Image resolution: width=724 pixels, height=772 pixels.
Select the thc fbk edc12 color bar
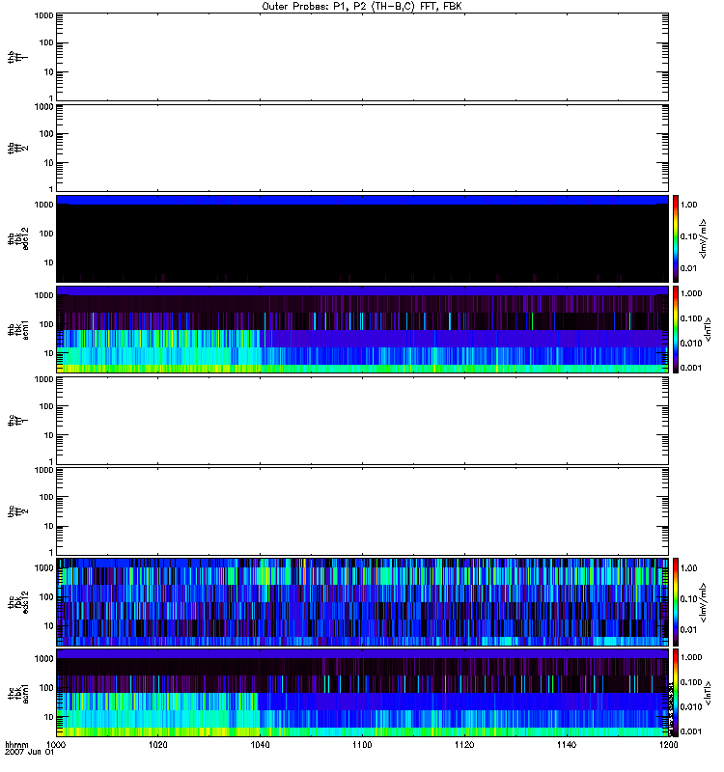click(678, 601)
